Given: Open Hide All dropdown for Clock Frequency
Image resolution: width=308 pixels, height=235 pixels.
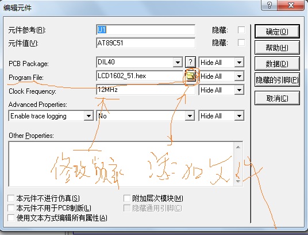Looking at the screenshot, I should pos(239,90).
